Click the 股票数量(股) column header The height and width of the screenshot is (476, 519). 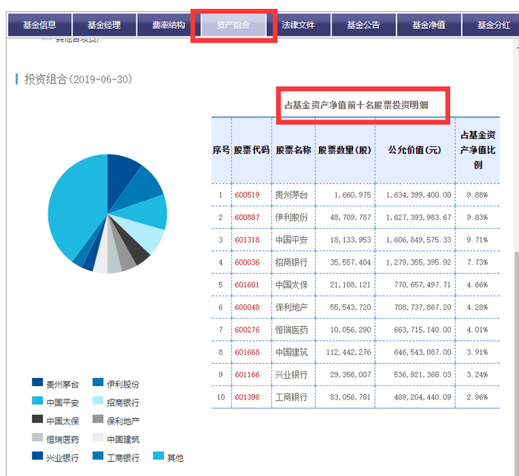345,150
